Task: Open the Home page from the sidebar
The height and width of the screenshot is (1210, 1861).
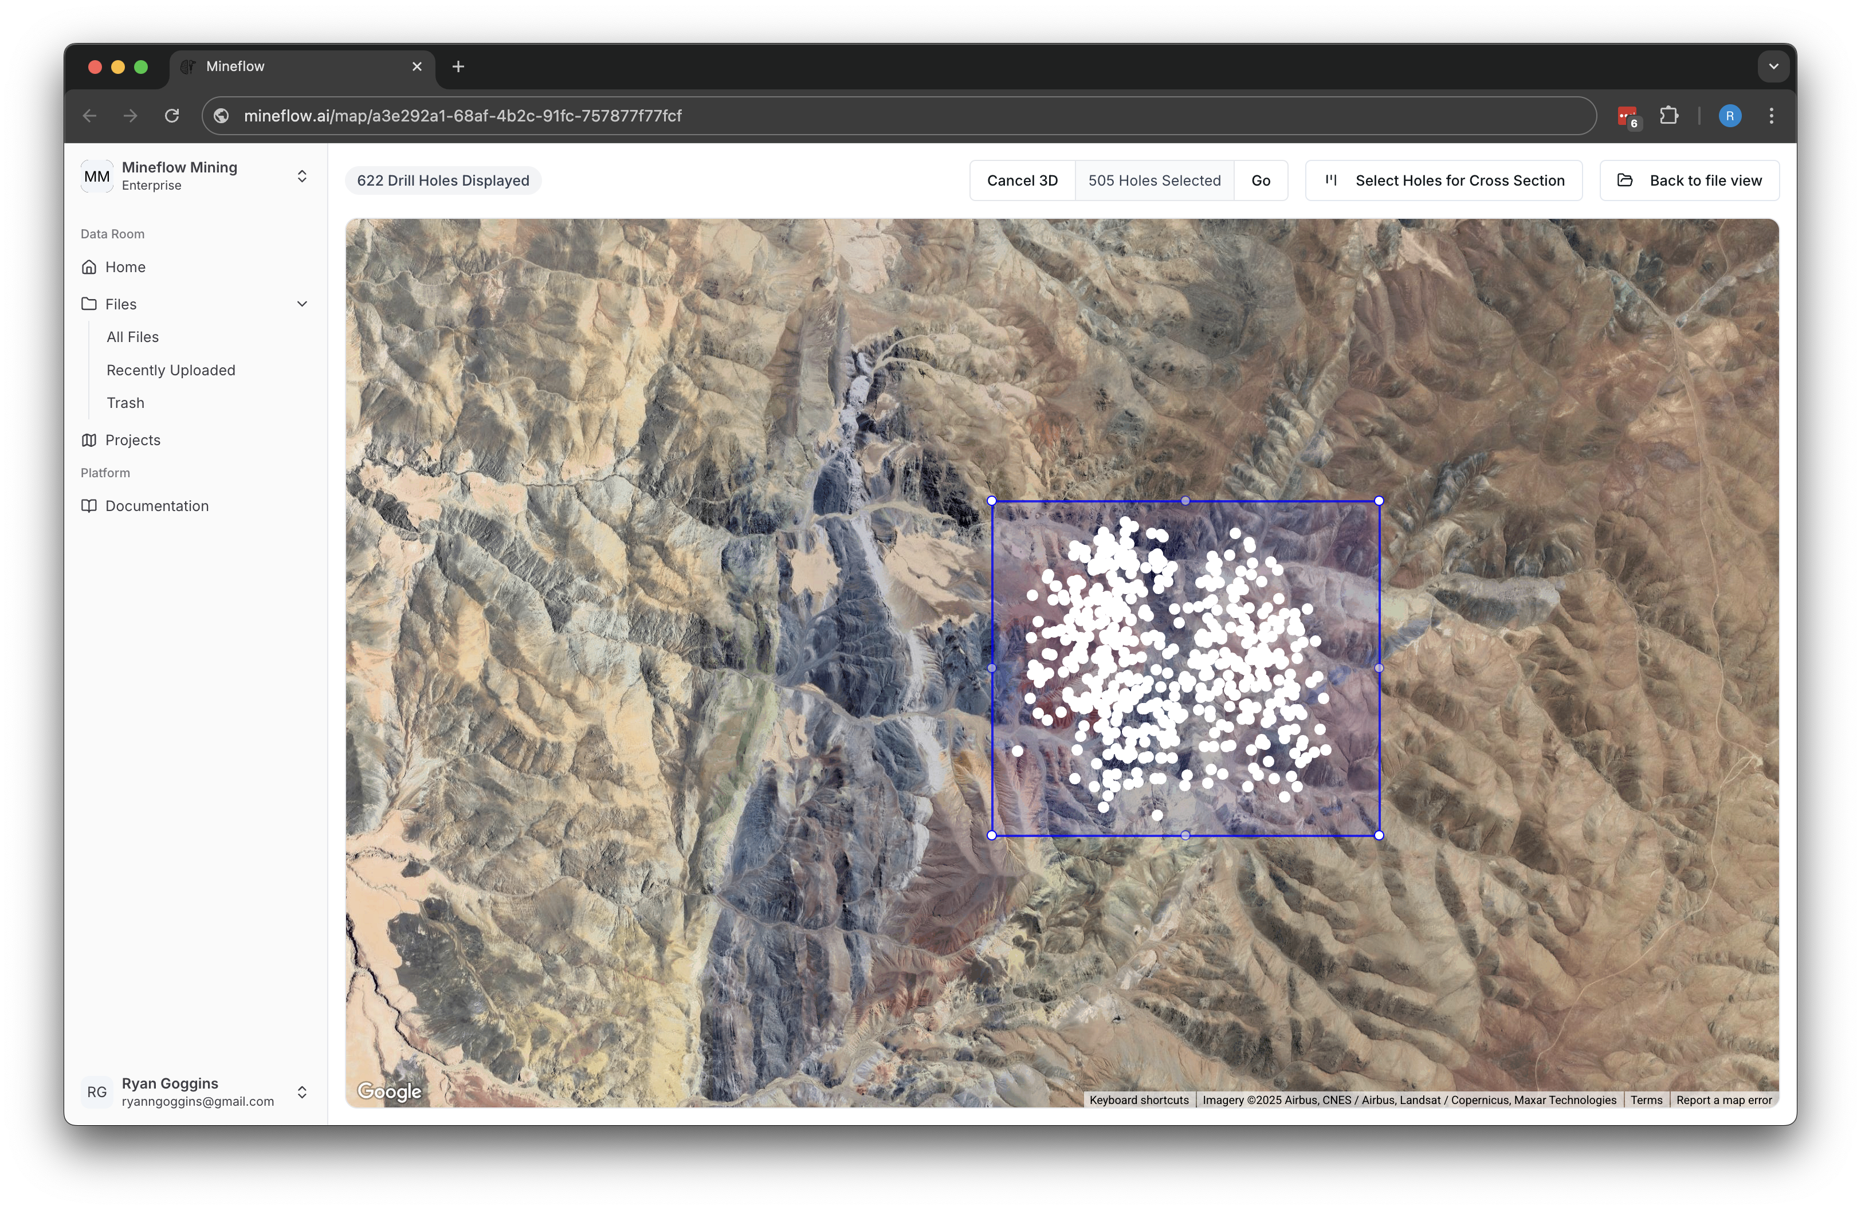Action: click(x=125, y=266)
